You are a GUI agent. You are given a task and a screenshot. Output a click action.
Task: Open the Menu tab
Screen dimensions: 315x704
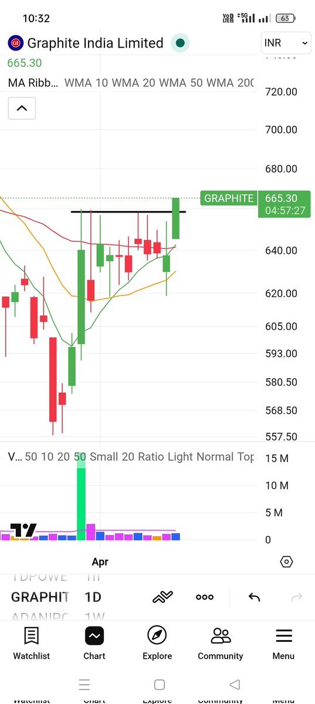click(283, 643)
